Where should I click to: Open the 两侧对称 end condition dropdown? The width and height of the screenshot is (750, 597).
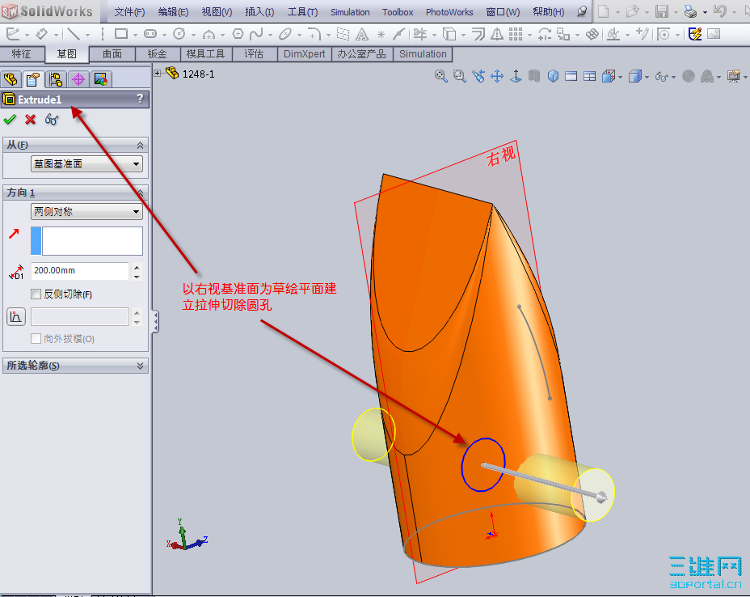coord(86,211)
